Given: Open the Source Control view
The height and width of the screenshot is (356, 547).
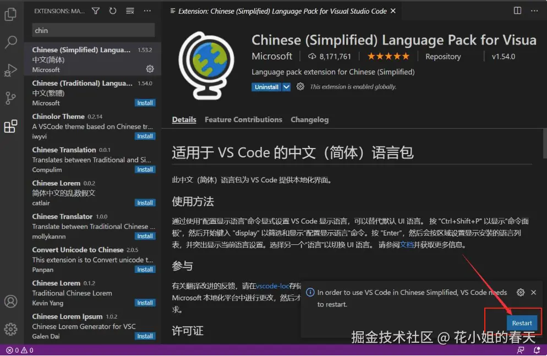Looking at the screenshot, I should (x=10, y=98).
